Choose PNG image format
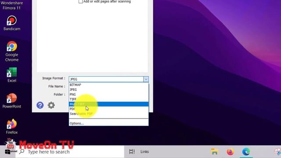The height and width of the screenshot is (158, 281). (108, 94)
